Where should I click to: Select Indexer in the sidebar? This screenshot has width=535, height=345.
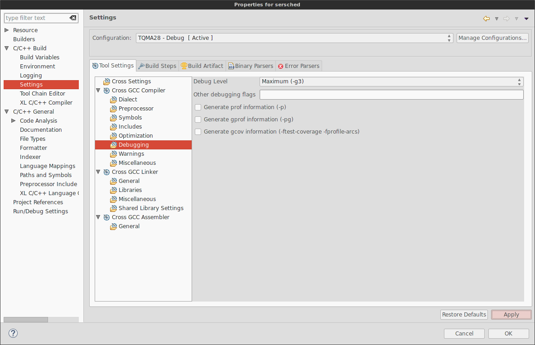tap(30, 157)
